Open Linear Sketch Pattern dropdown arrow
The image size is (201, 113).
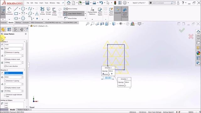pos(85,13)
